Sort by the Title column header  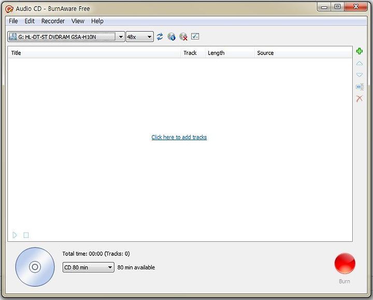(94, 53)
